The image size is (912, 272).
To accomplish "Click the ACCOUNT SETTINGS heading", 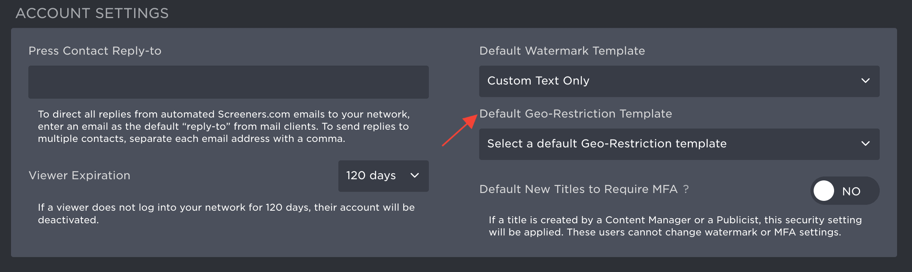I will pos(92,13).
